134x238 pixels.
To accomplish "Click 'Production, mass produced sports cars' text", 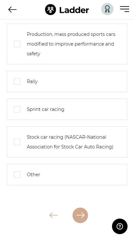I will click(71, 34).
